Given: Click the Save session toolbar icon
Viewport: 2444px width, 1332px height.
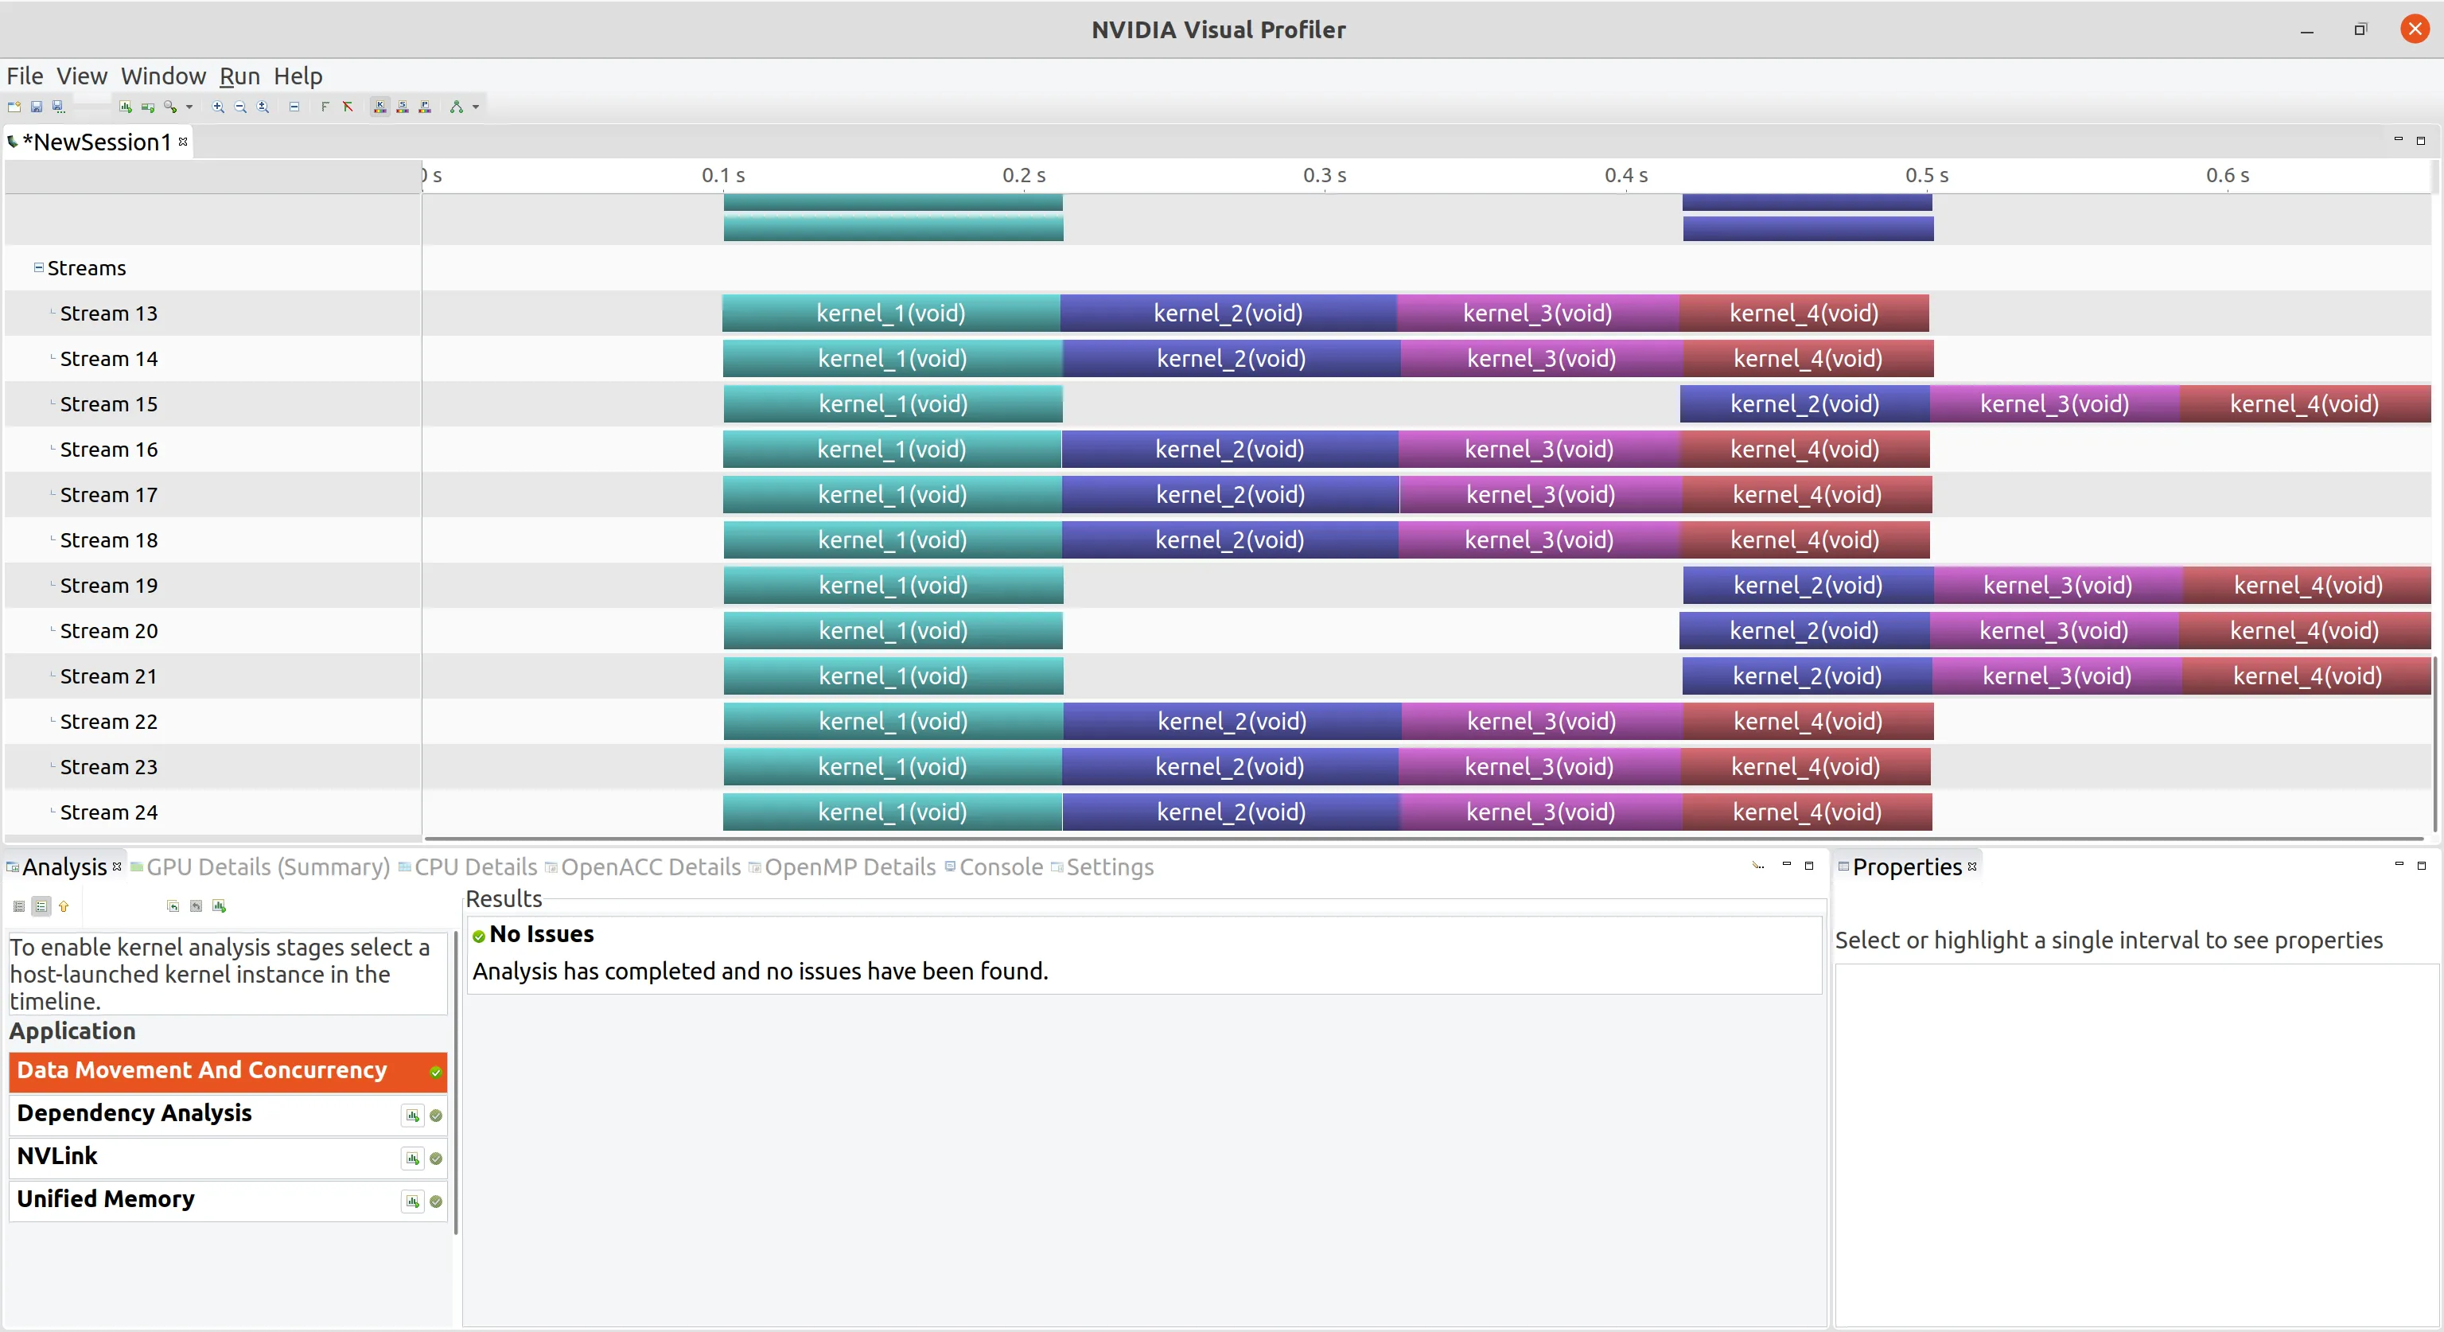Looking at the screenshot, I should point(36,107).
